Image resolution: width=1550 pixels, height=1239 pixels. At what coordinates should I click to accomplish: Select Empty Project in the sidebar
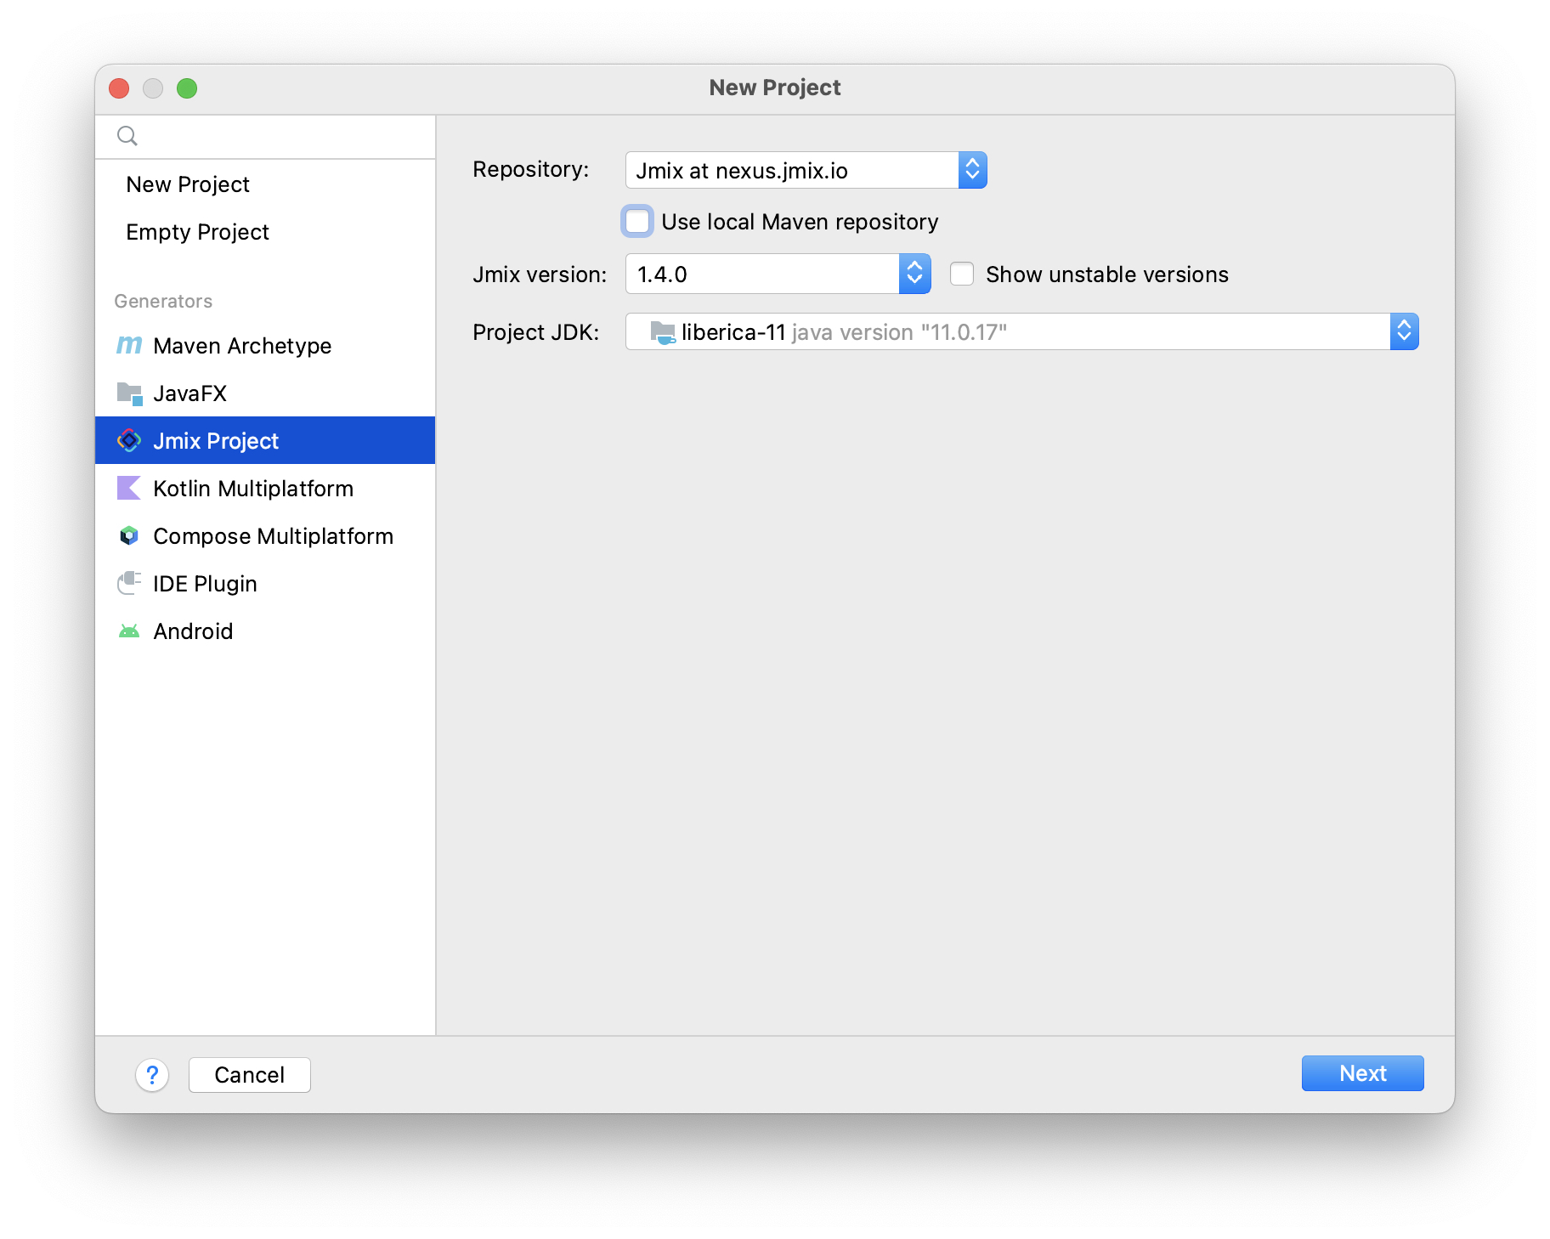(x=197, y=232)
